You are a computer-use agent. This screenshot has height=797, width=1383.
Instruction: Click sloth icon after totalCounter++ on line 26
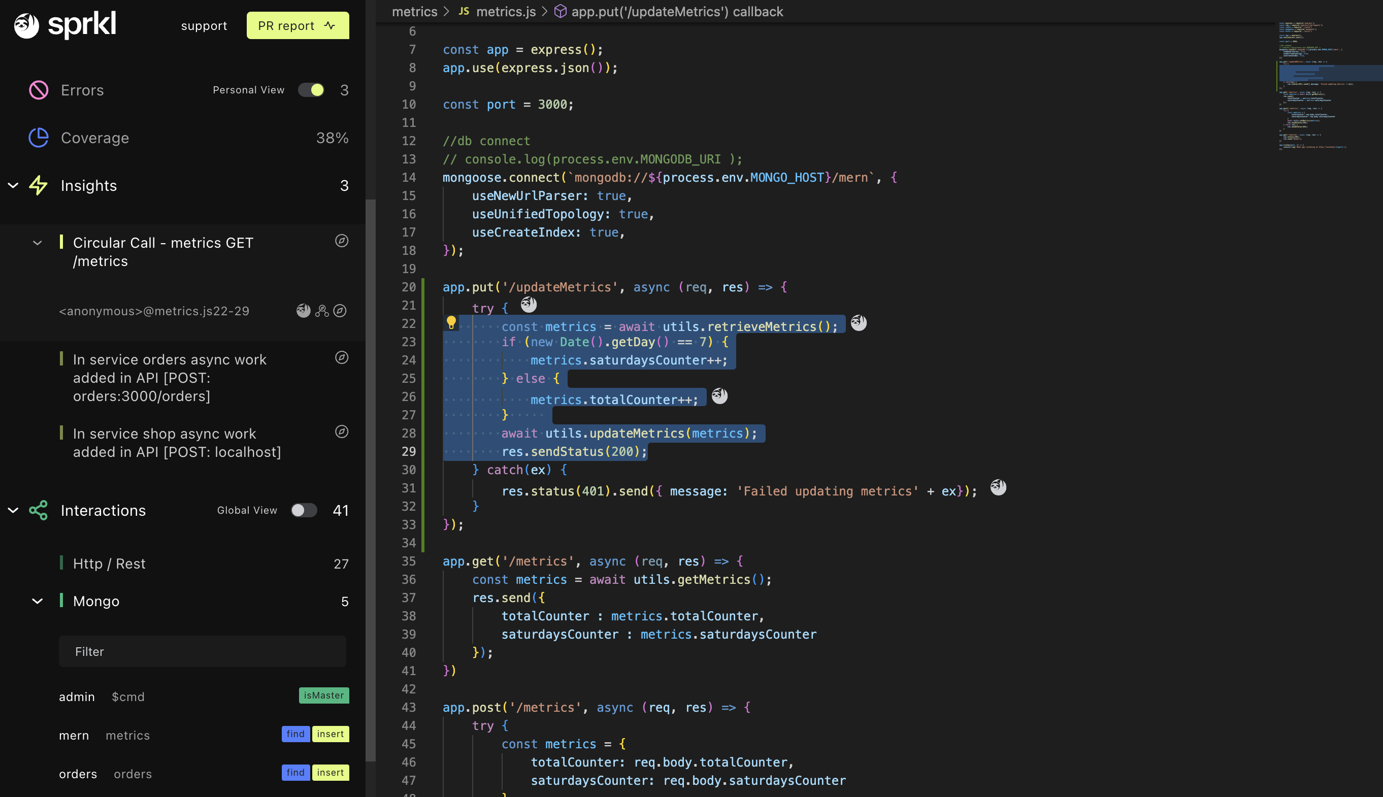point(720,396)
